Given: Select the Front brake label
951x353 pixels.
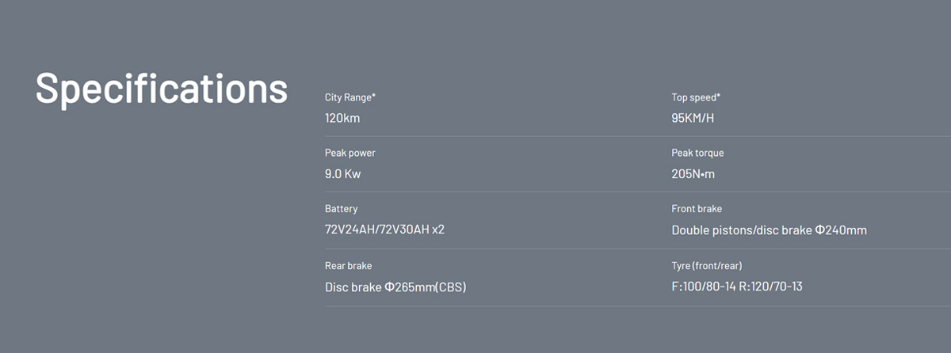Looking at the screenshot, I should point(697,209).
